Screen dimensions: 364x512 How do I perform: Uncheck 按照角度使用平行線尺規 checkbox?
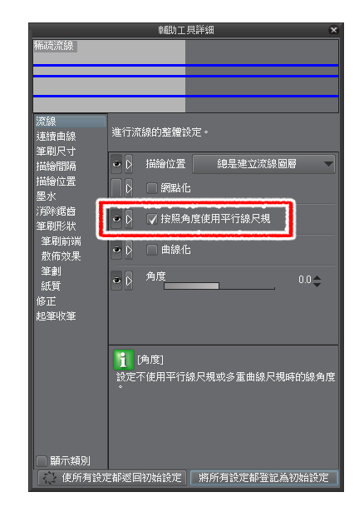click(152, 219)
